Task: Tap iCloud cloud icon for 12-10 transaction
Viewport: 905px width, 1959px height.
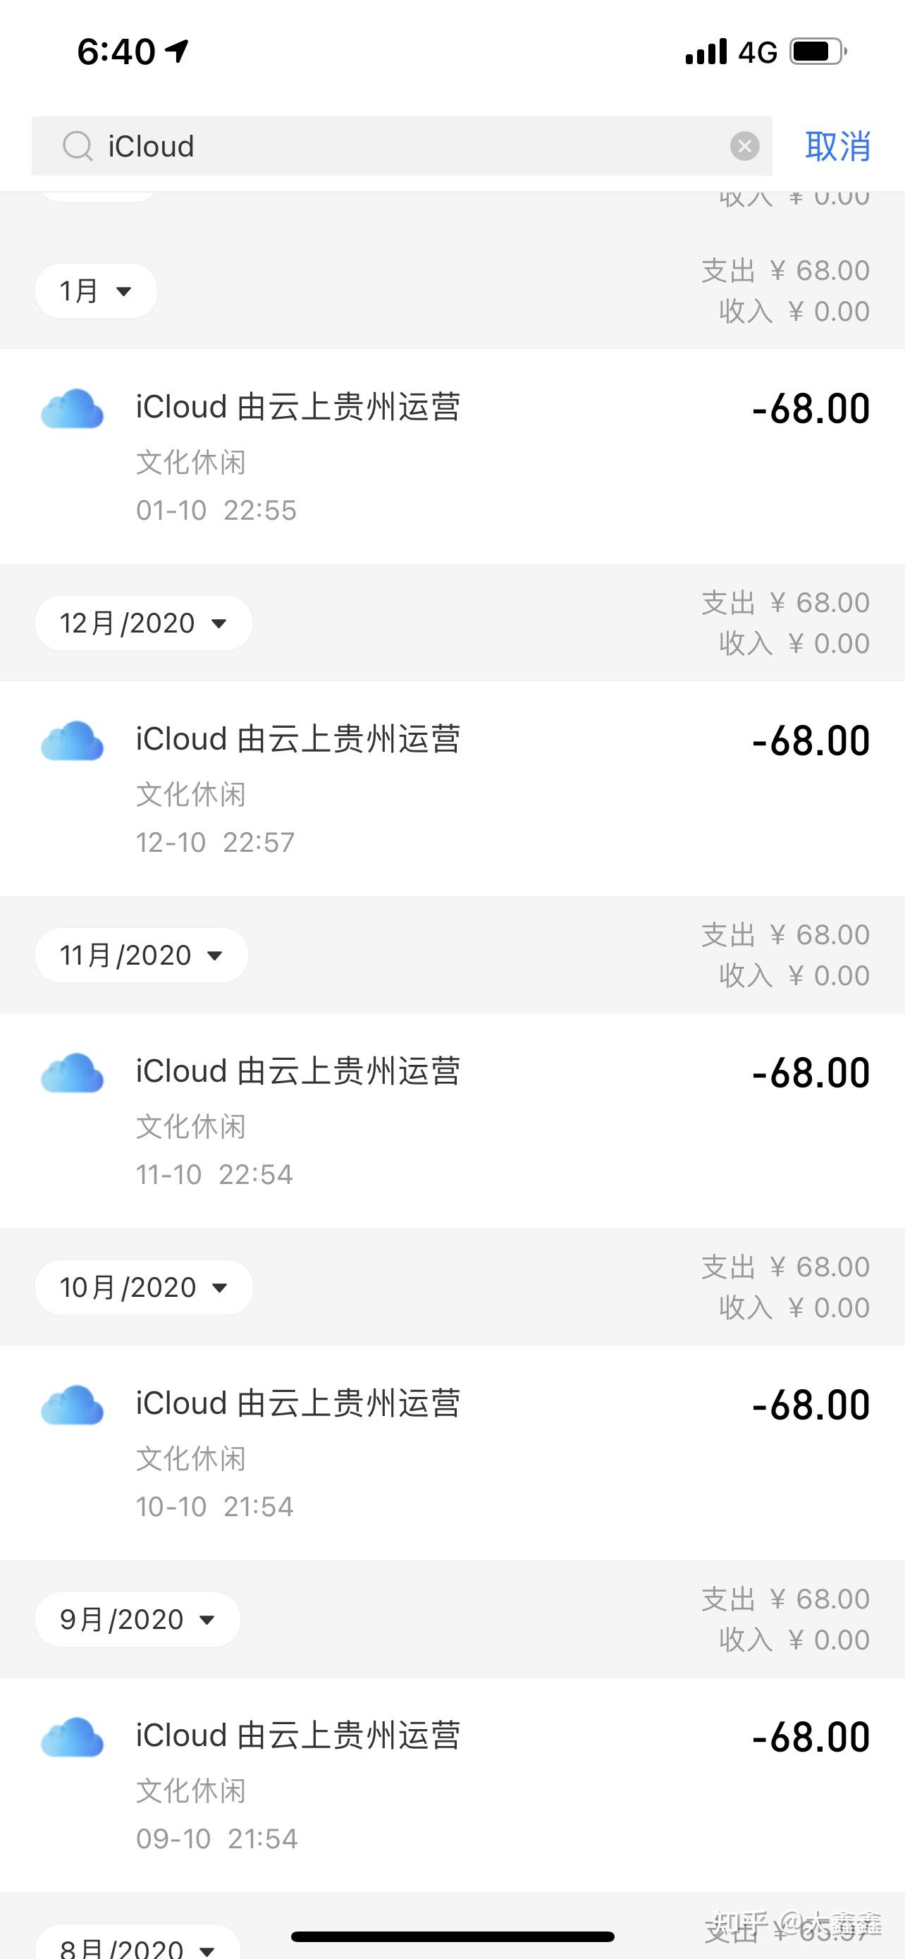Action: [x=72, y=741]
